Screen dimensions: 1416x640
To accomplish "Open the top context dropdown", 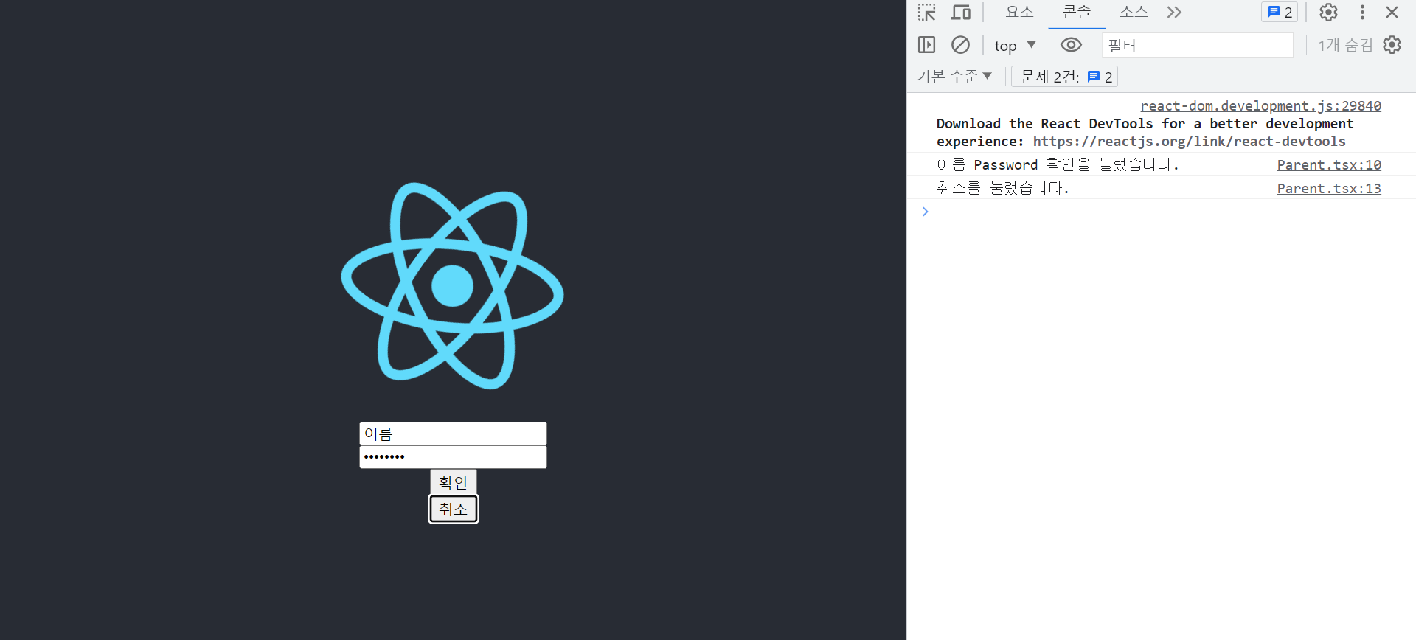I will 1016,45.
